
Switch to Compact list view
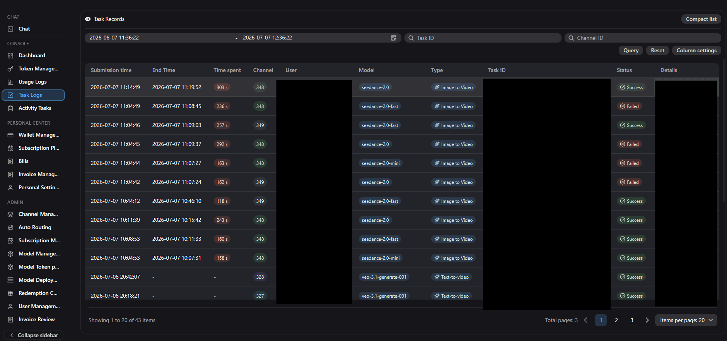(x=701, y=19)
